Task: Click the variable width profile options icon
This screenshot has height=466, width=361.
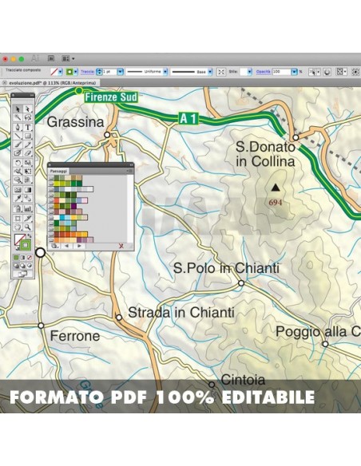Action: pyautogui.click(x=221, y=72)
